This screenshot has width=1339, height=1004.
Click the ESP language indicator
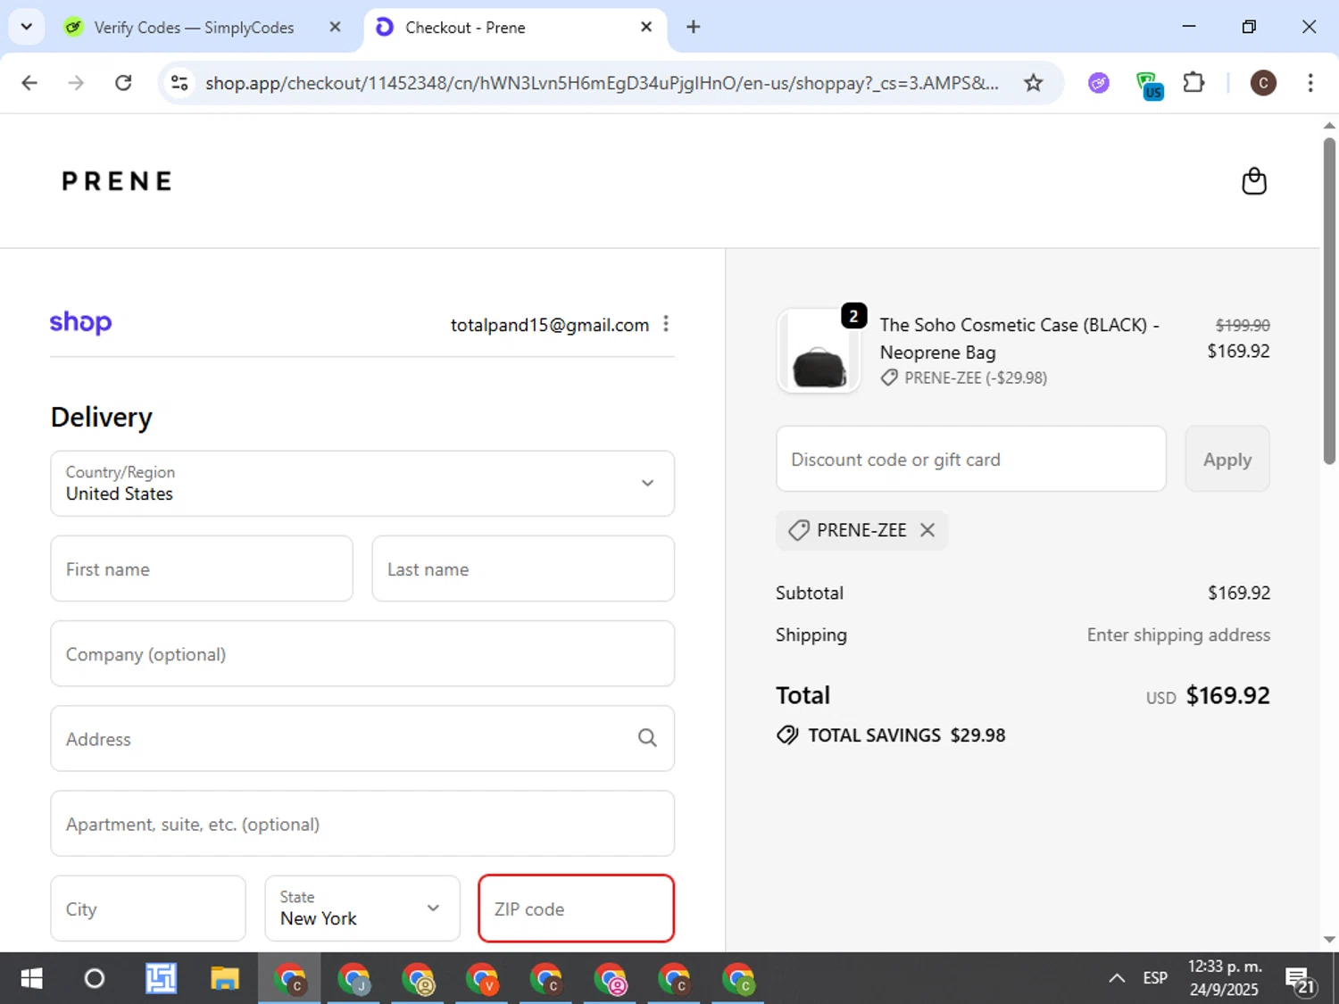(1155, 978)
